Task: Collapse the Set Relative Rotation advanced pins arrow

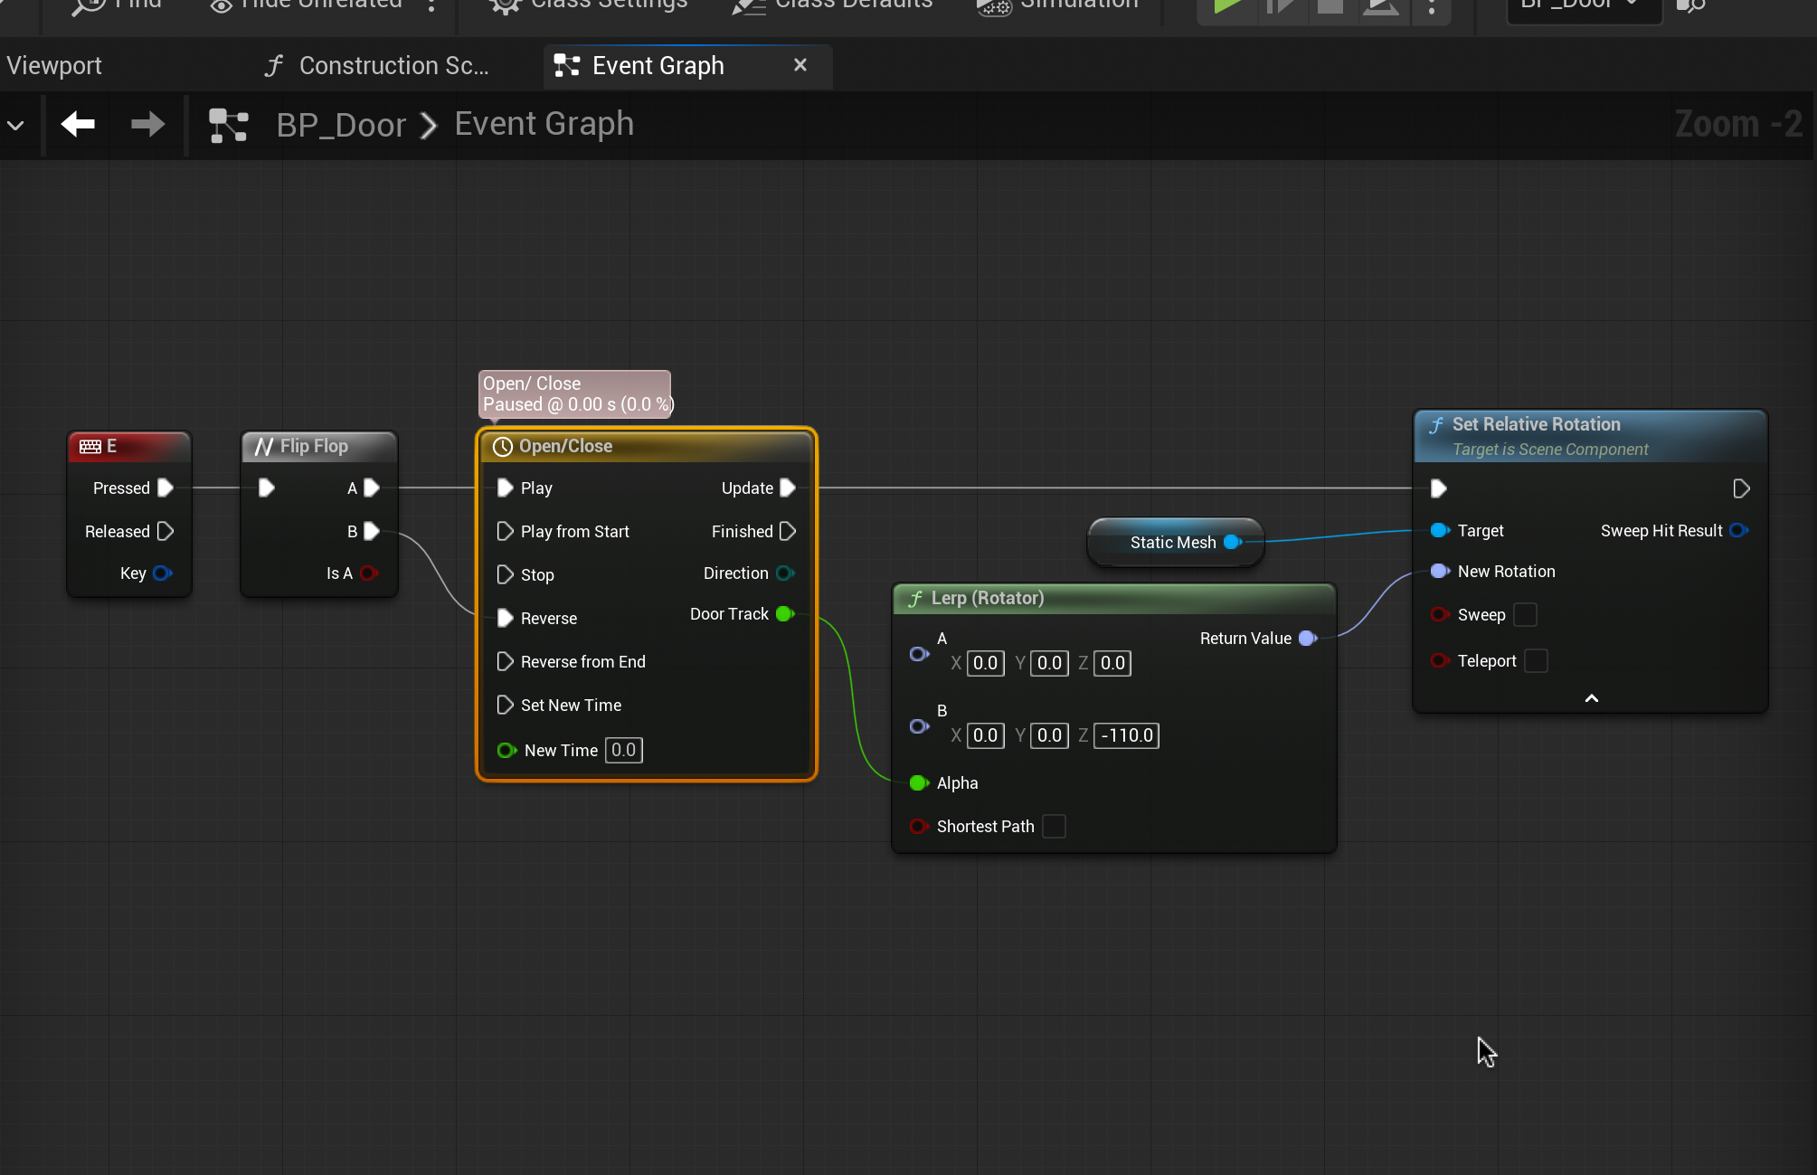Action: pos(1592,698)
